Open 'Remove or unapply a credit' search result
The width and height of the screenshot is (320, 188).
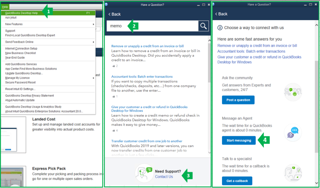click(147, 46)
